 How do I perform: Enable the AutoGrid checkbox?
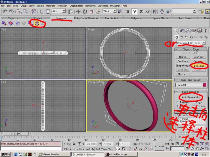tap(197, 53)
